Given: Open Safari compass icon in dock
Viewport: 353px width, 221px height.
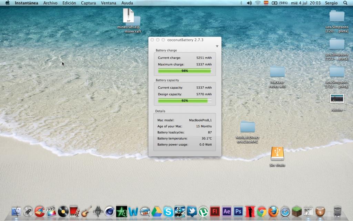Looking at the screenshot, I should click(x=285, y=212).
